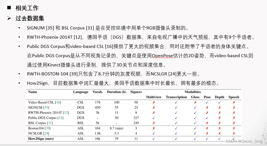Open citation [24] beside NCSLGR in the table
Screen dimensions: 267x146
pos(46,133)
